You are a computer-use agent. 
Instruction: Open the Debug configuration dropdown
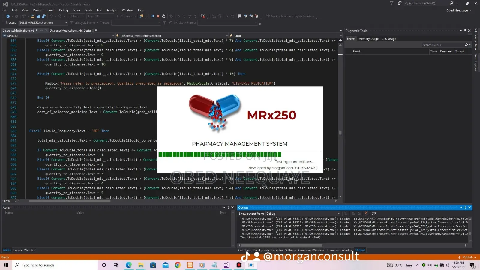77,16
